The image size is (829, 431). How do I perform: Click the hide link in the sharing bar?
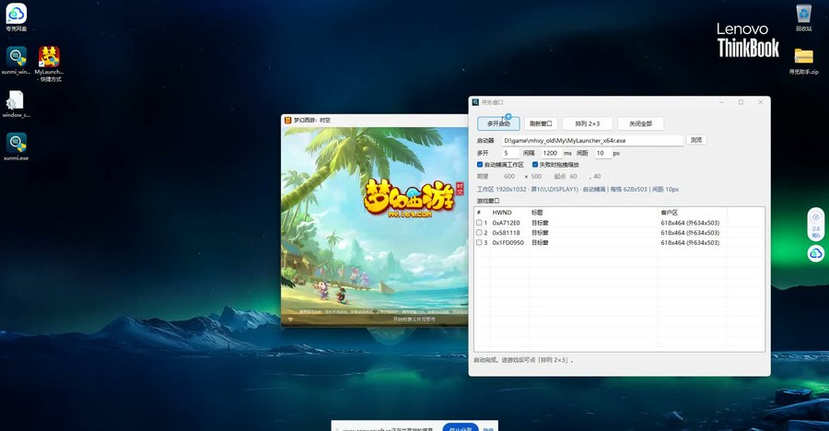[x=488, y=429]
